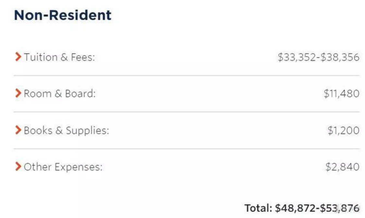
Task: Click the divider line under Tuition & Fees
Action: pos(187,76)
